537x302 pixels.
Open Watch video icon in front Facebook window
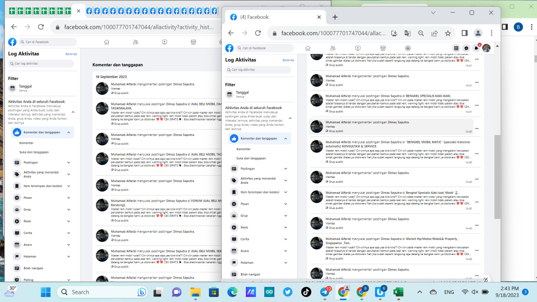point(358,48)
